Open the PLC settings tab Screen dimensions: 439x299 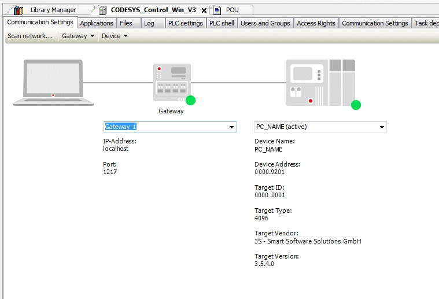click(x=185, y=23)
